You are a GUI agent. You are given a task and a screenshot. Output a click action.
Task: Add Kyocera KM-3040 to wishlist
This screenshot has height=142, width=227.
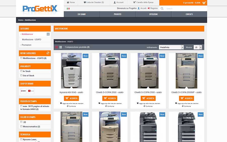72,103
